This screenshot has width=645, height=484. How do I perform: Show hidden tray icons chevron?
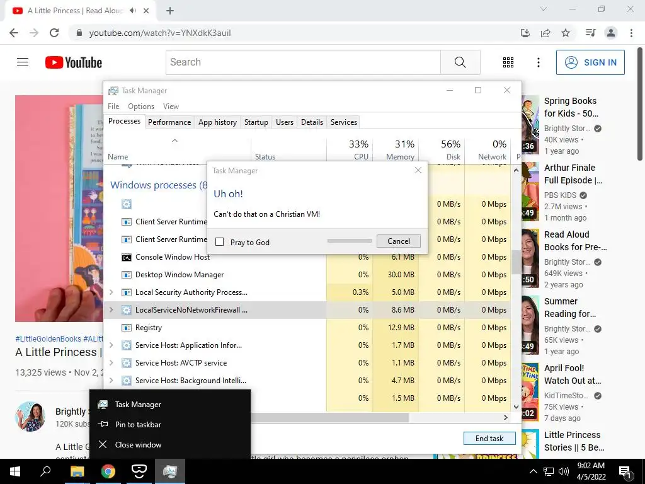pyautogui.click(x=533, y=471)
